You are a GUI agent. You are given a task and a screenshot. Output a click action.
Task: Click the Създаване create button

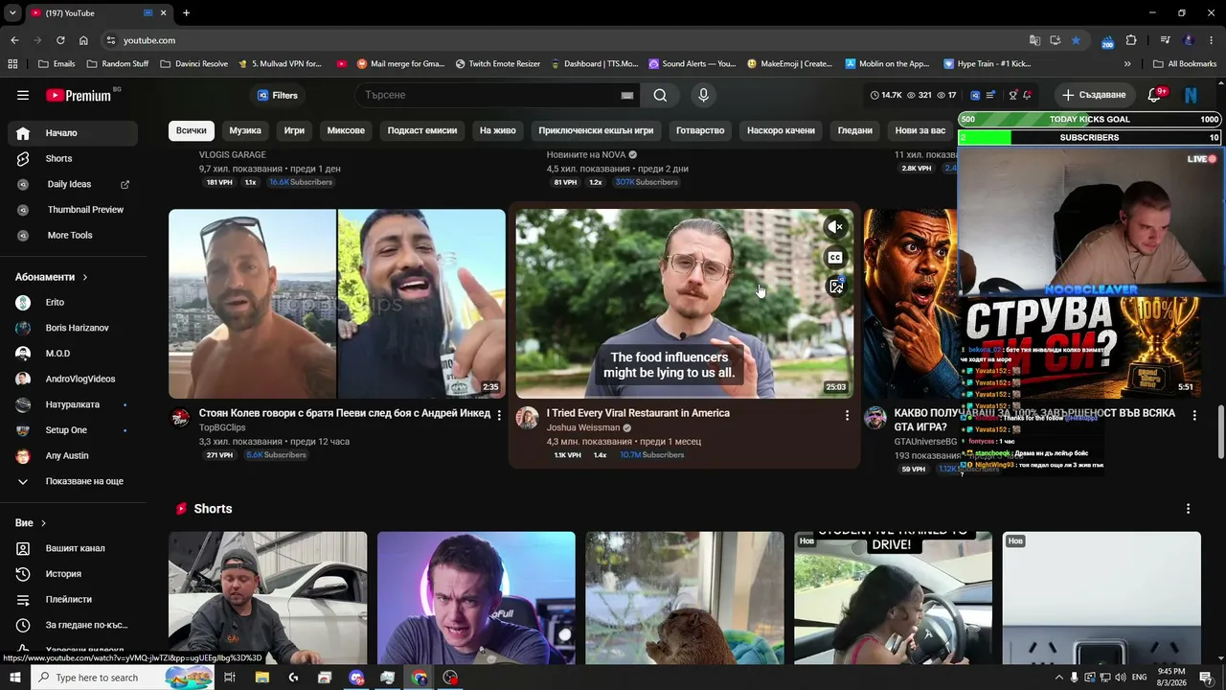pyautogui.click(x=1094, y=95)
